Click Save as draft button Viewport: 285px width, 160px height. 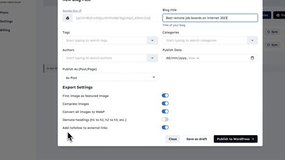tap(197, 139)
